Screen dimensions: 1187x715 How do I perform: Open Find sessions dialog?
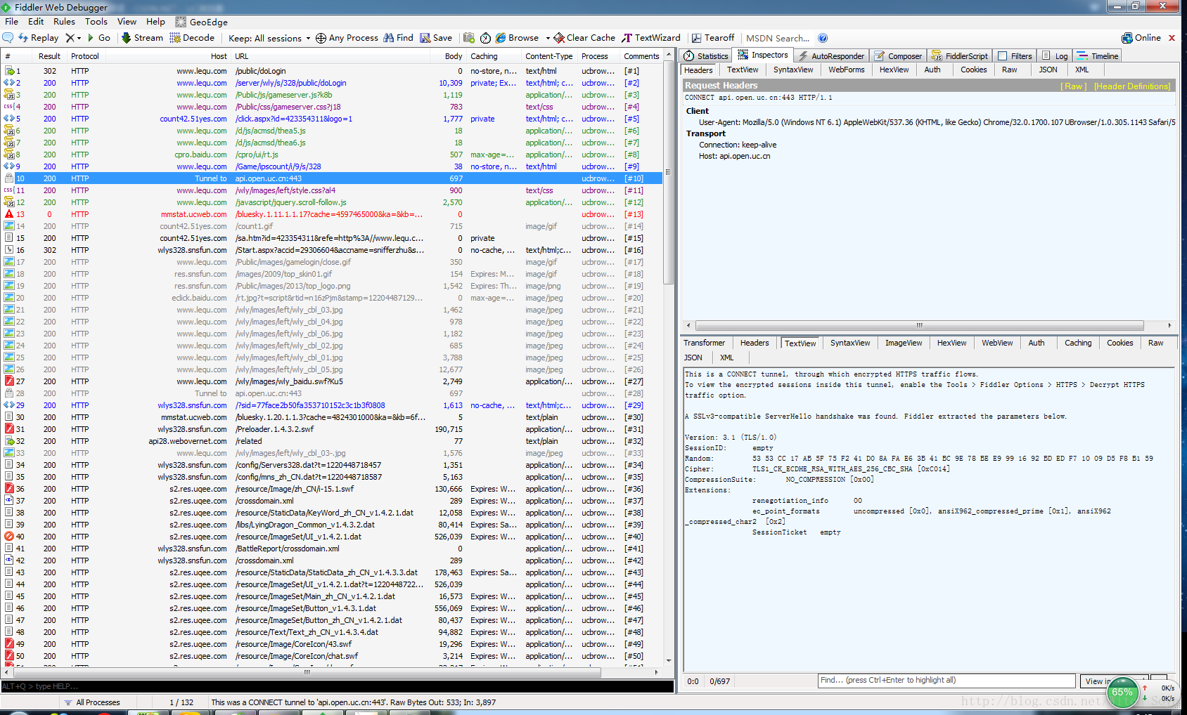point(399,38)
